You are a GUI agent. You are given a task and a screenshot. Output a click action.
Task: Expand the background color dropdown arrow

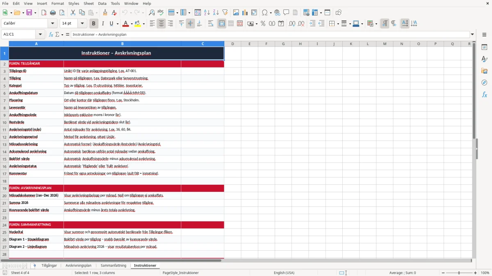143,24
